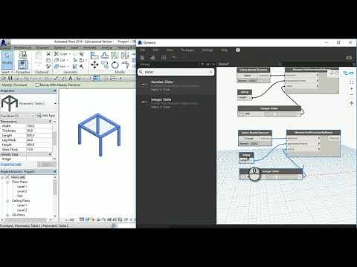Click the Cut to clipboard scissors icon
The width and height of the screenshot is (357, 267).
pyautogui.click(x=48, y=54)
